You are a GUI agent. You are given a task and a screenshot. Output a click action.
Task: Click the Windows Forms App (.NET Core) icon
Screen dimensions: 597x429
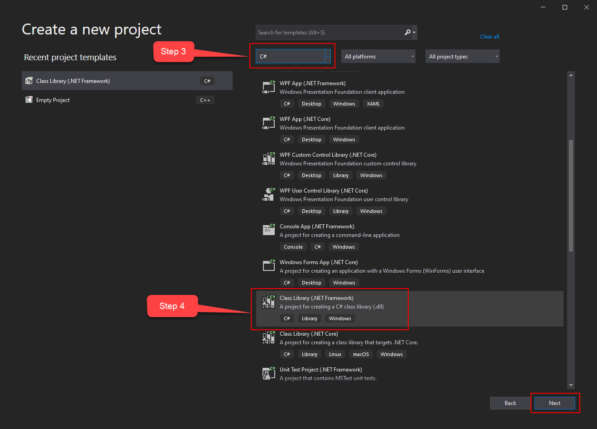click(269, 265)
